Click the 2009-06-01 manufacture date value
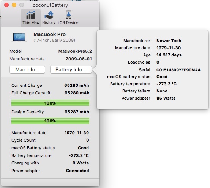Screen dimensions: 210x188 point(79,59)
